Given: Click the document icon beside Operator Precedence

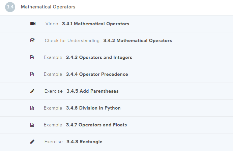Looking at the screenshot, I should [32, 74].
